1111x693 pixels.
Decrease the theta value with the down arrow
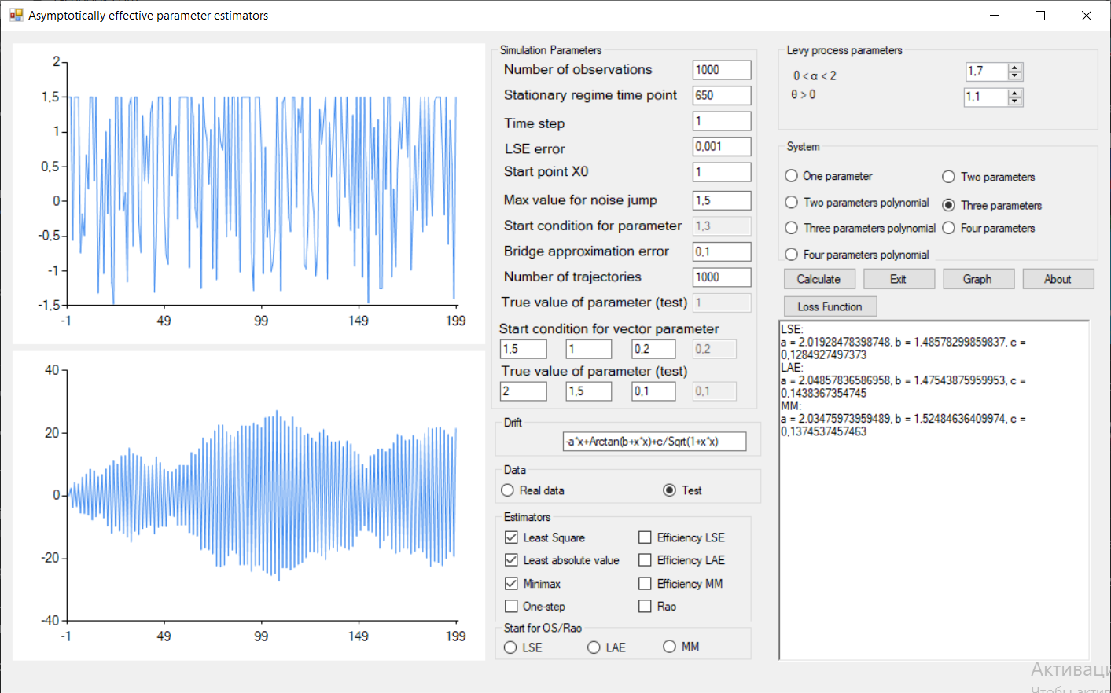coord(1015,101)
